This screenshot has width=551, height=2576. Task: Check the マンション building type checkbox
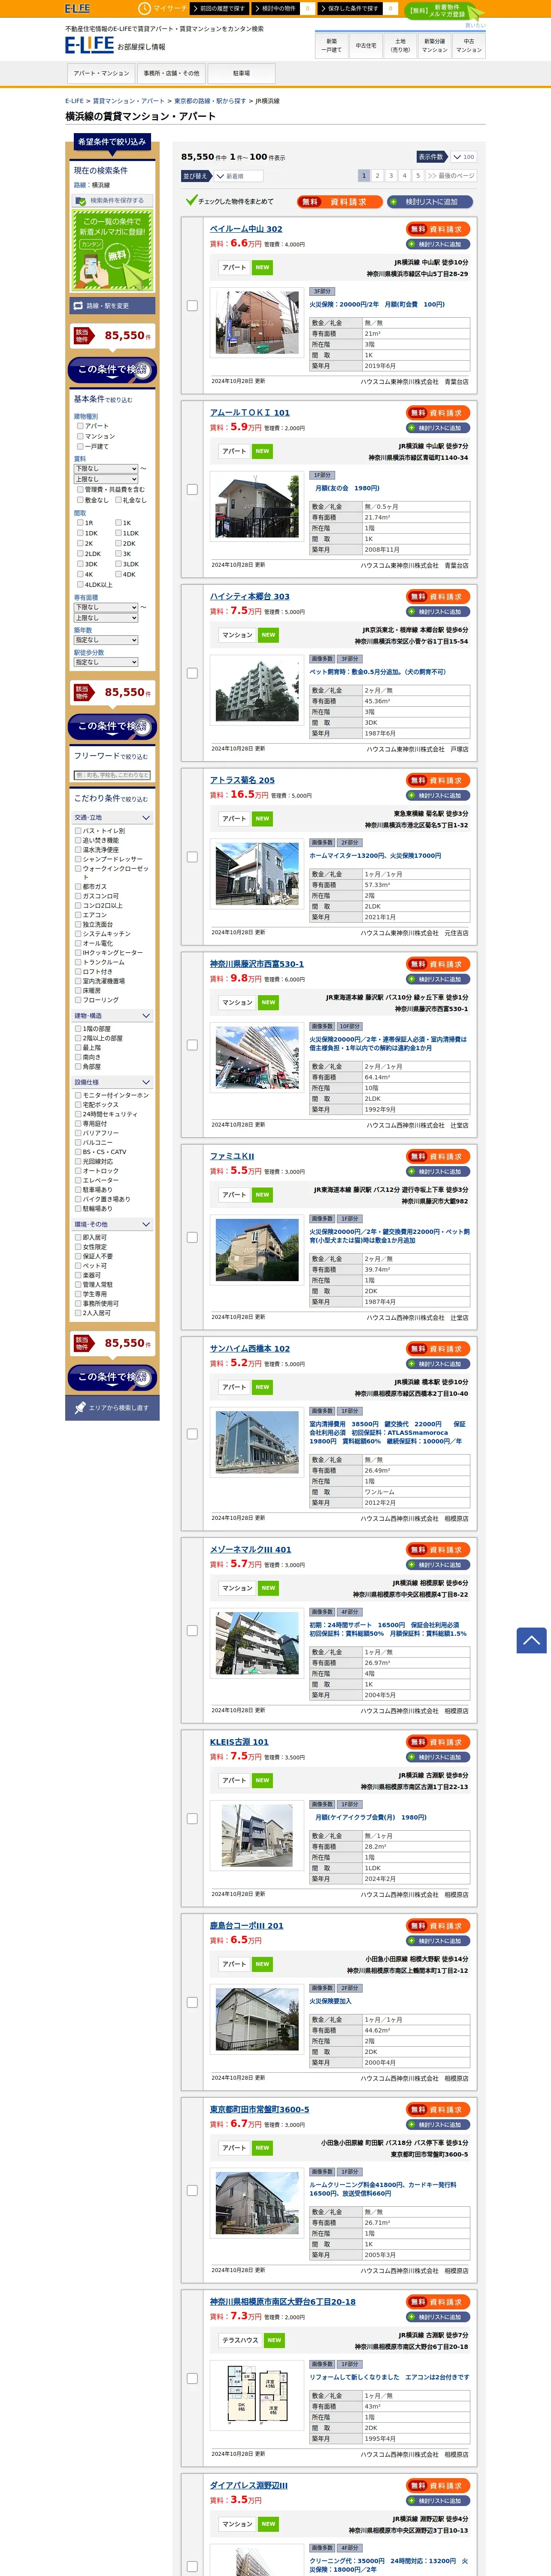pyautogui.click(x=80, y=436)
